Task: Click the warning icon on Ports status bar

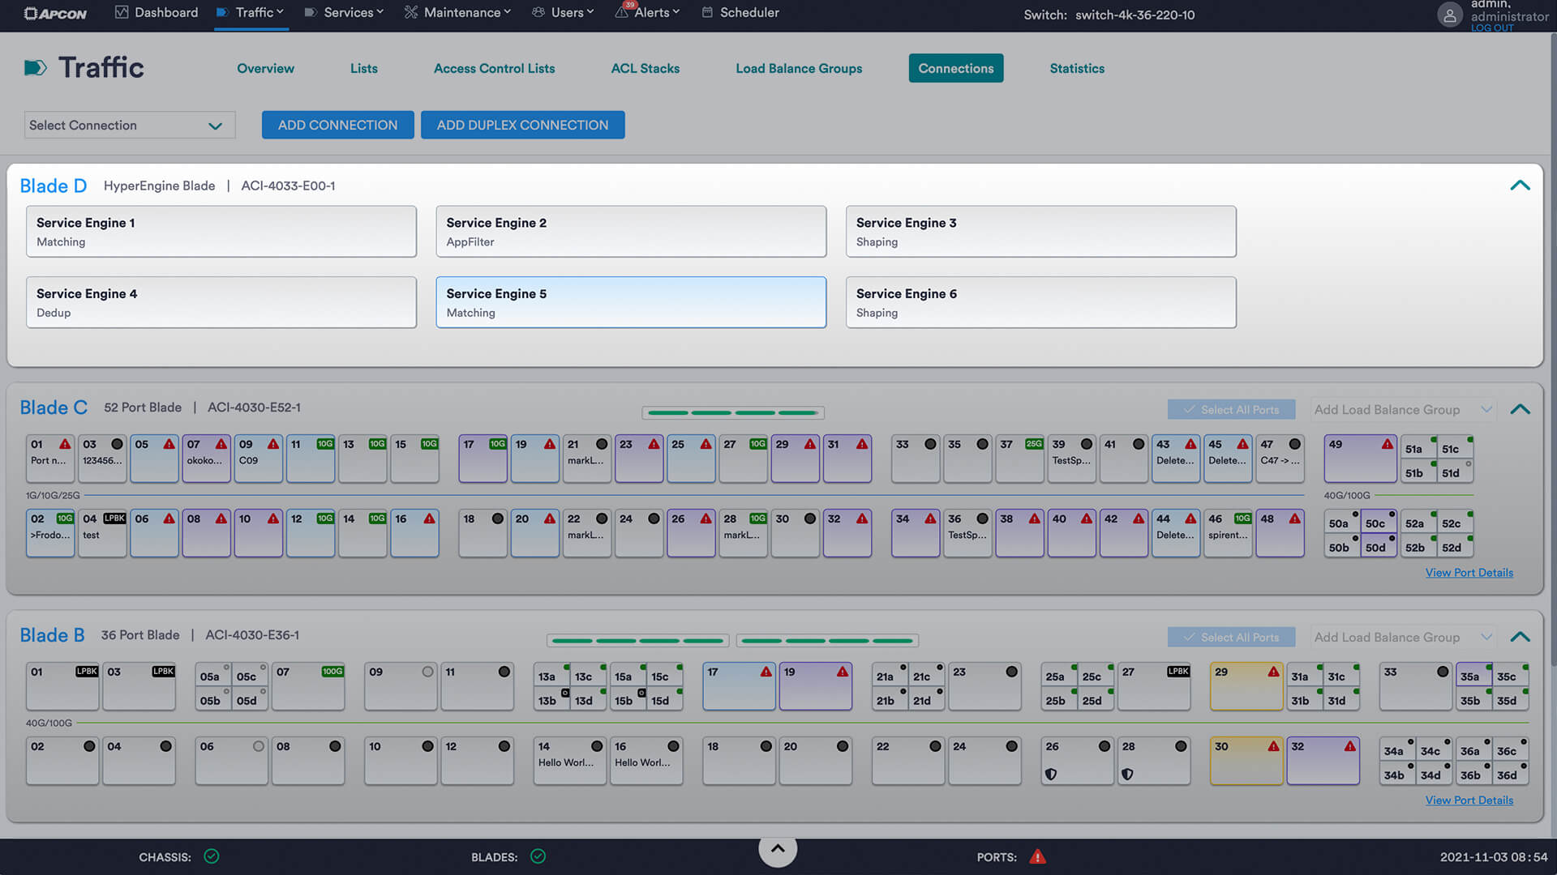Action: pyautogui.click(x=1037, y=856)
